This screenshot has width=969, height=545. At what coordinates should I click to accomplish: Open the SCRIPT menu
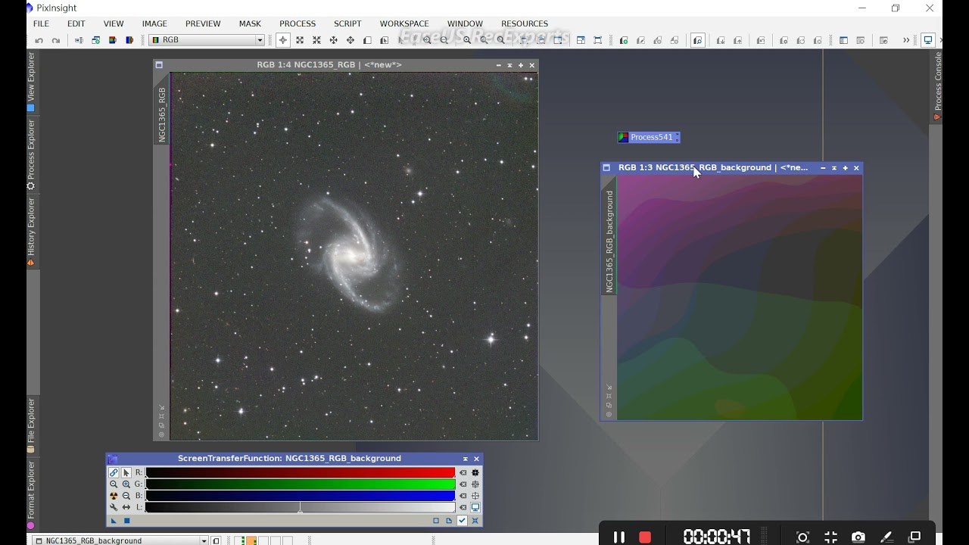pos(347,23)
